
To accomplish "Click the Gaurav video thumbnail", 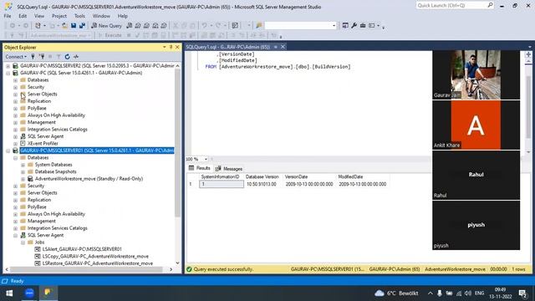I will [x=476, y=74].
